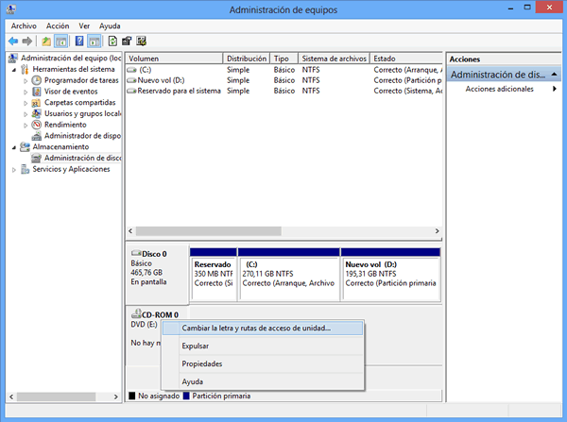The height and width of the screenshot is (422, 567).
Task: Click the Administración de discos drive icon
Action: pos(36,158)
